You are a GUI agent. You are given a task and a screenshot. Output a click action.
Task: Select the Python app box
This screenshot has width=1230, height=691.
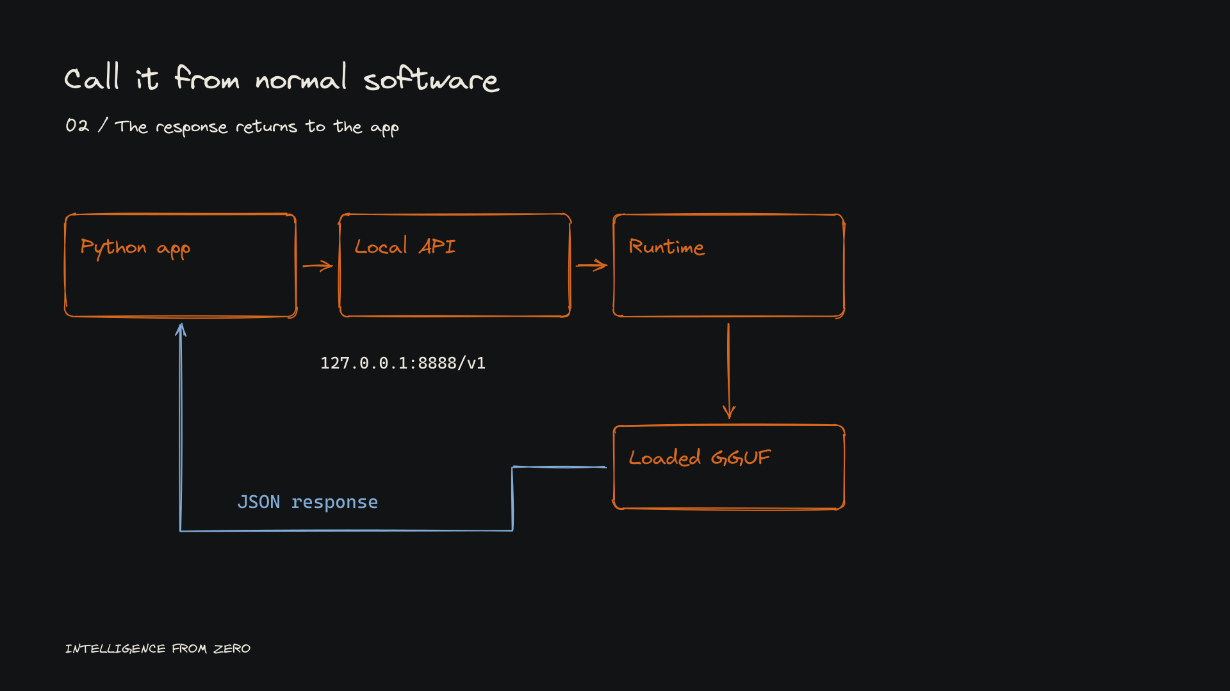(x=181, y=266)
